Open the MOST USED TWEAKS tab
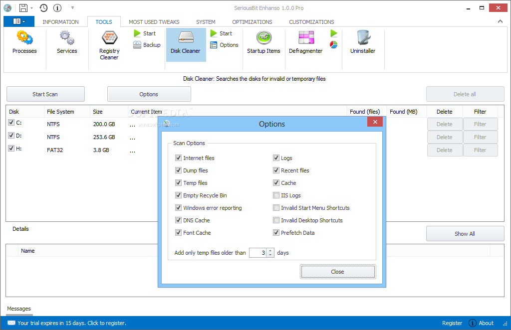The height and width of the screenshot is (330, 511). click(x=154, y=22)
